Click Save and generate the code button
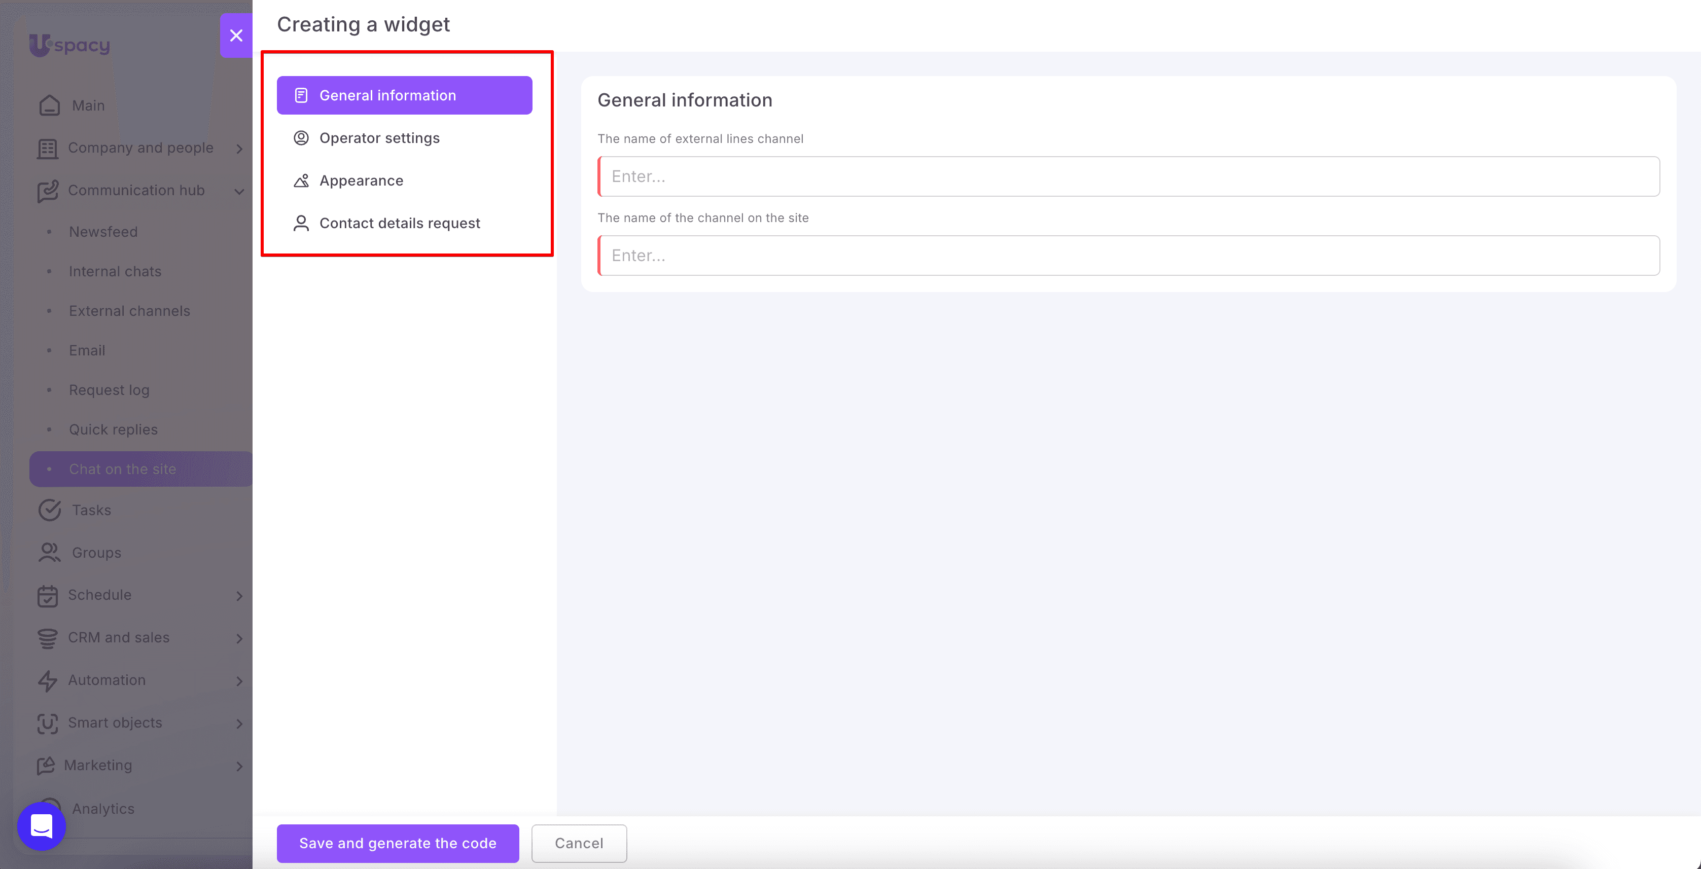This screenshot has width=1701, height=869. [x=398, y=843]
